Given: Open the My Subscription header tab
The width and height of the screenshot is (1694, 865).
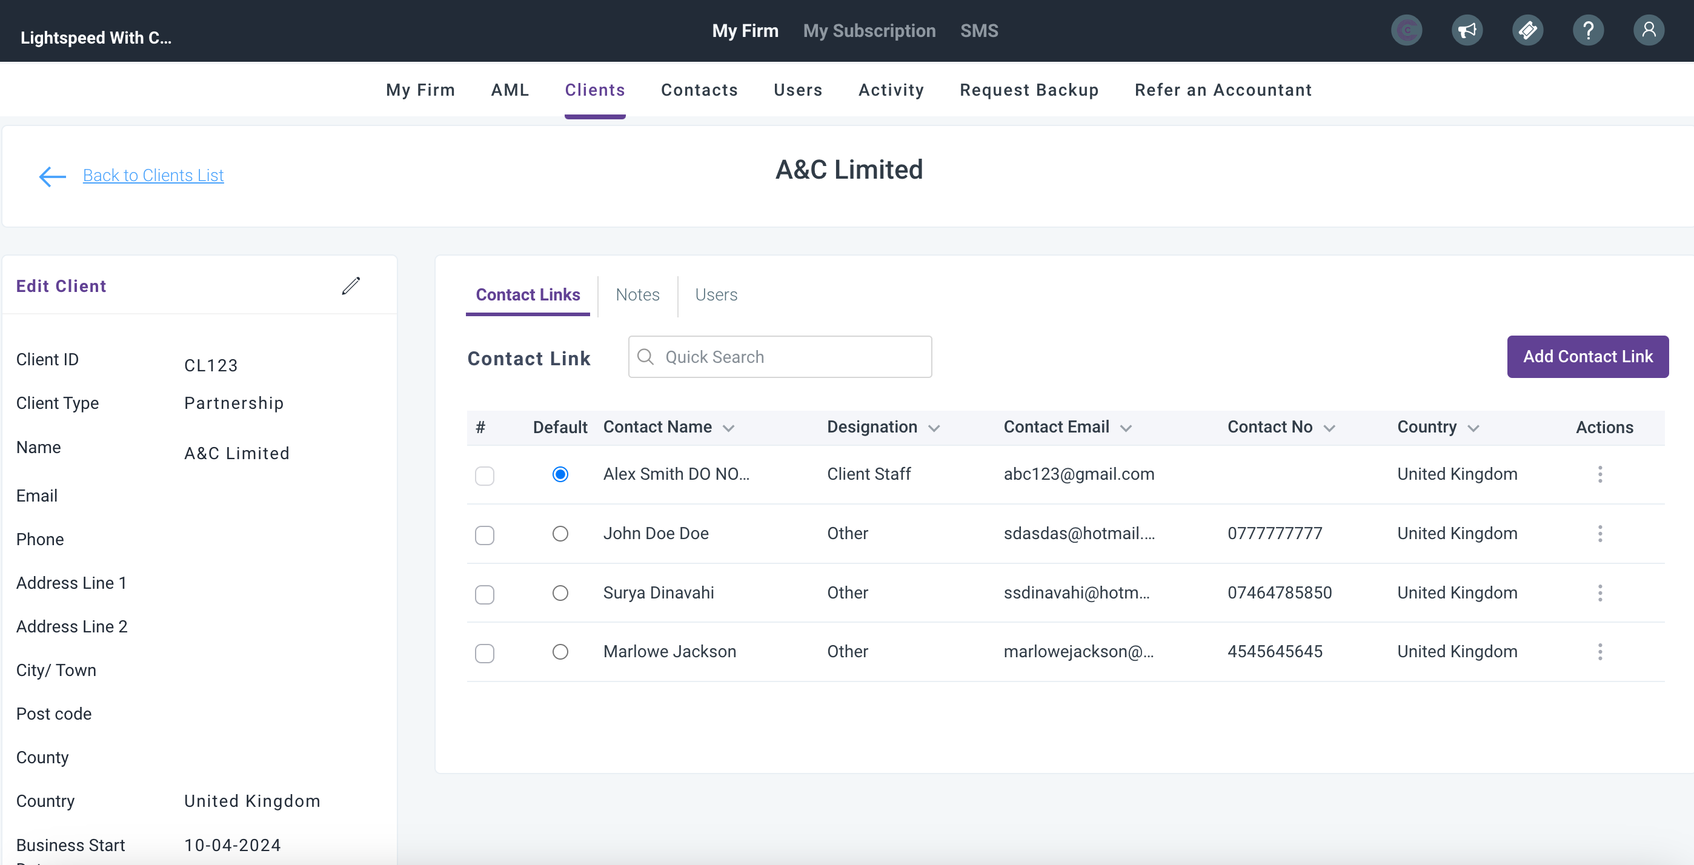Looking at the screenshot, I should pos(869,31).
